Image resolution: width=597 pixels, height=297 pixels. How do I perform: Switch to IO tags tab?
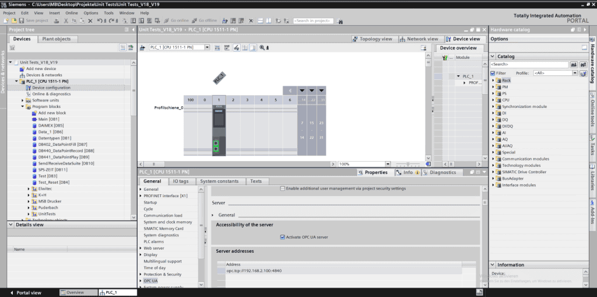pos(181,181)
